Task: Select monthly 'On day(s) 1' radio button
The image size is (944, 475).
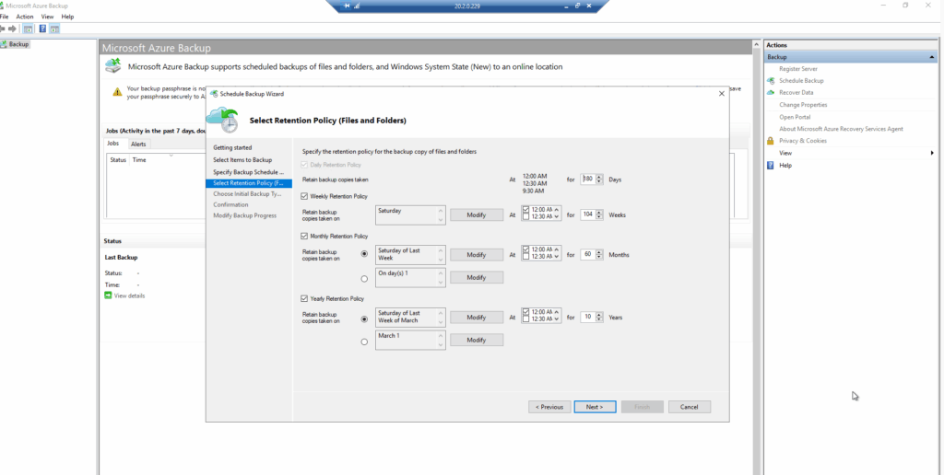Action: tap(364, 279)
